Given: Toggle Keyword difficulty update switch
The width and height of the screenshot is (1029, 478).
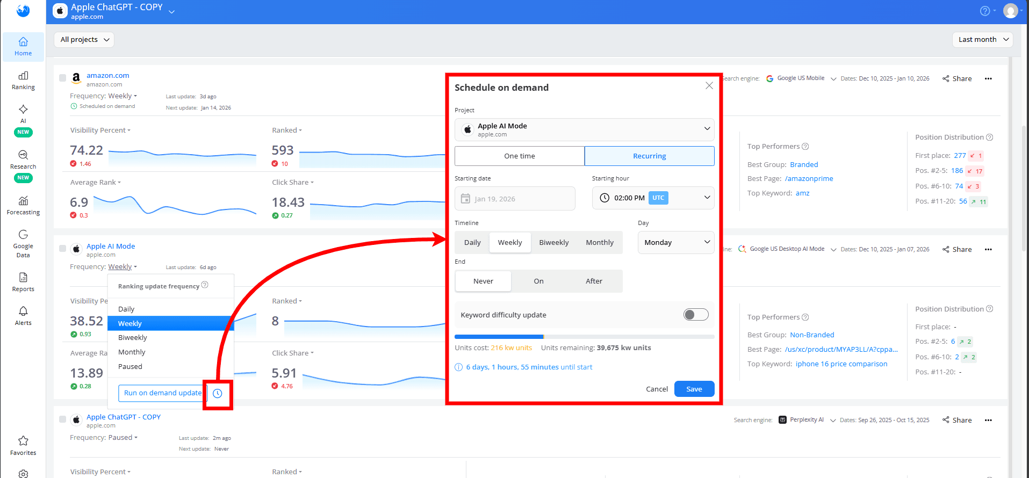Looking at the screenshot, I should pyautogui.click(x=696, y=315).
